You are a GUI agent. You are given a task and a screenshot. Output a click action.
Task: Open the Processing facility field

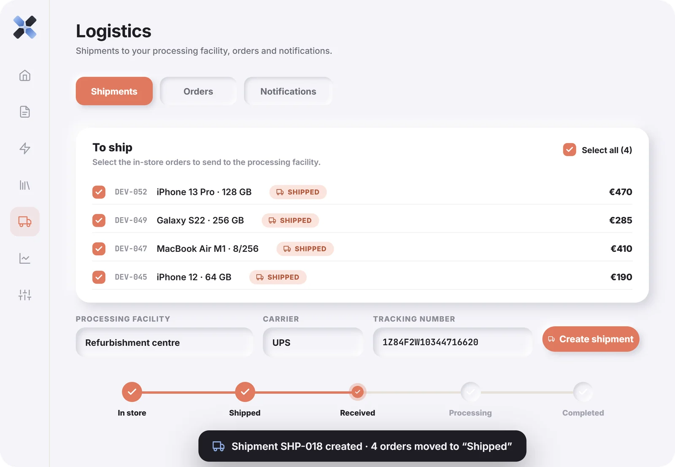pos(165,342)
